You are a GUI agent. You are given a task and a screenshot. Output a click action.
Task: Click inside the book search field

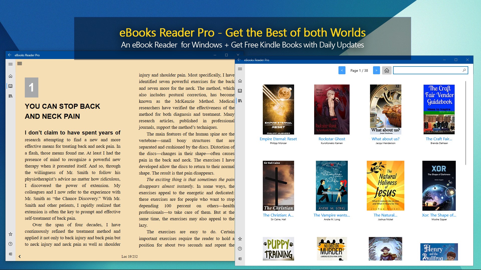tap(427, 70)
